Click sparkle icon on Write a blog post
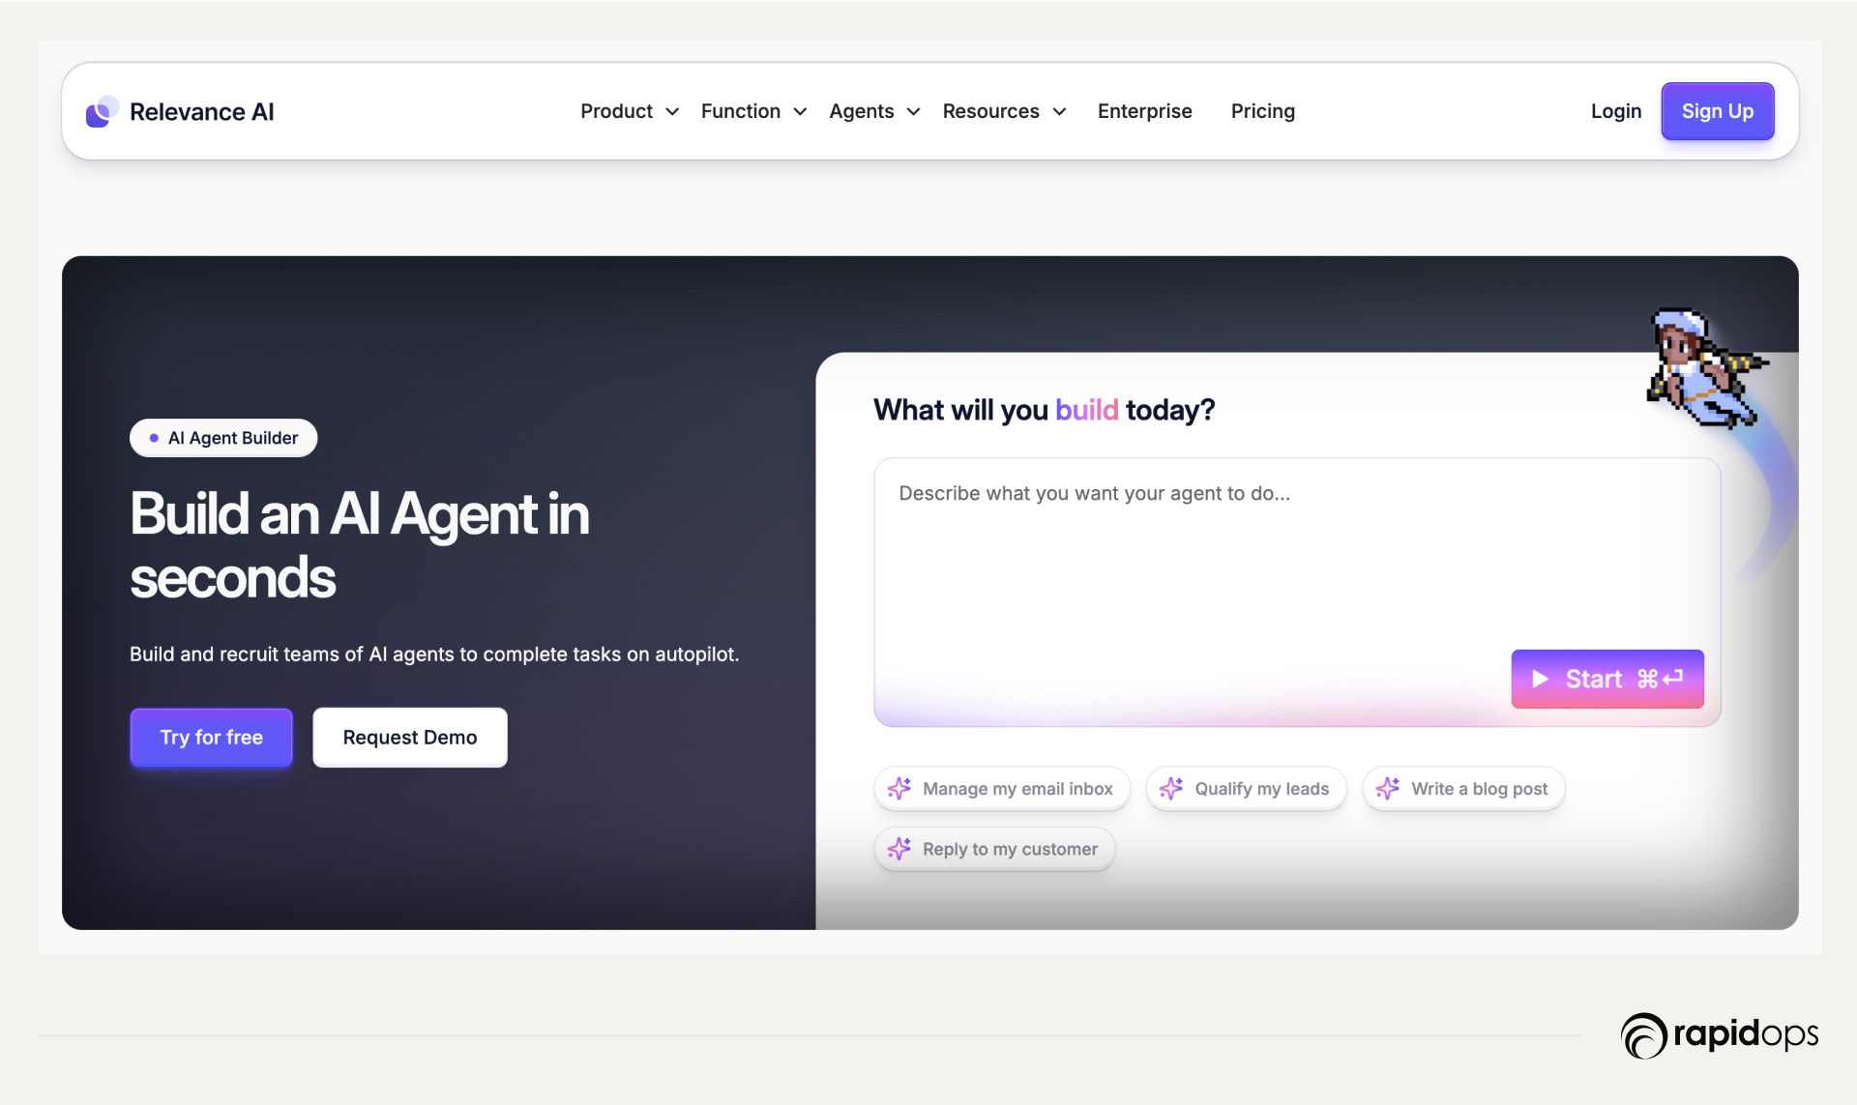 tap(1388, 789)
